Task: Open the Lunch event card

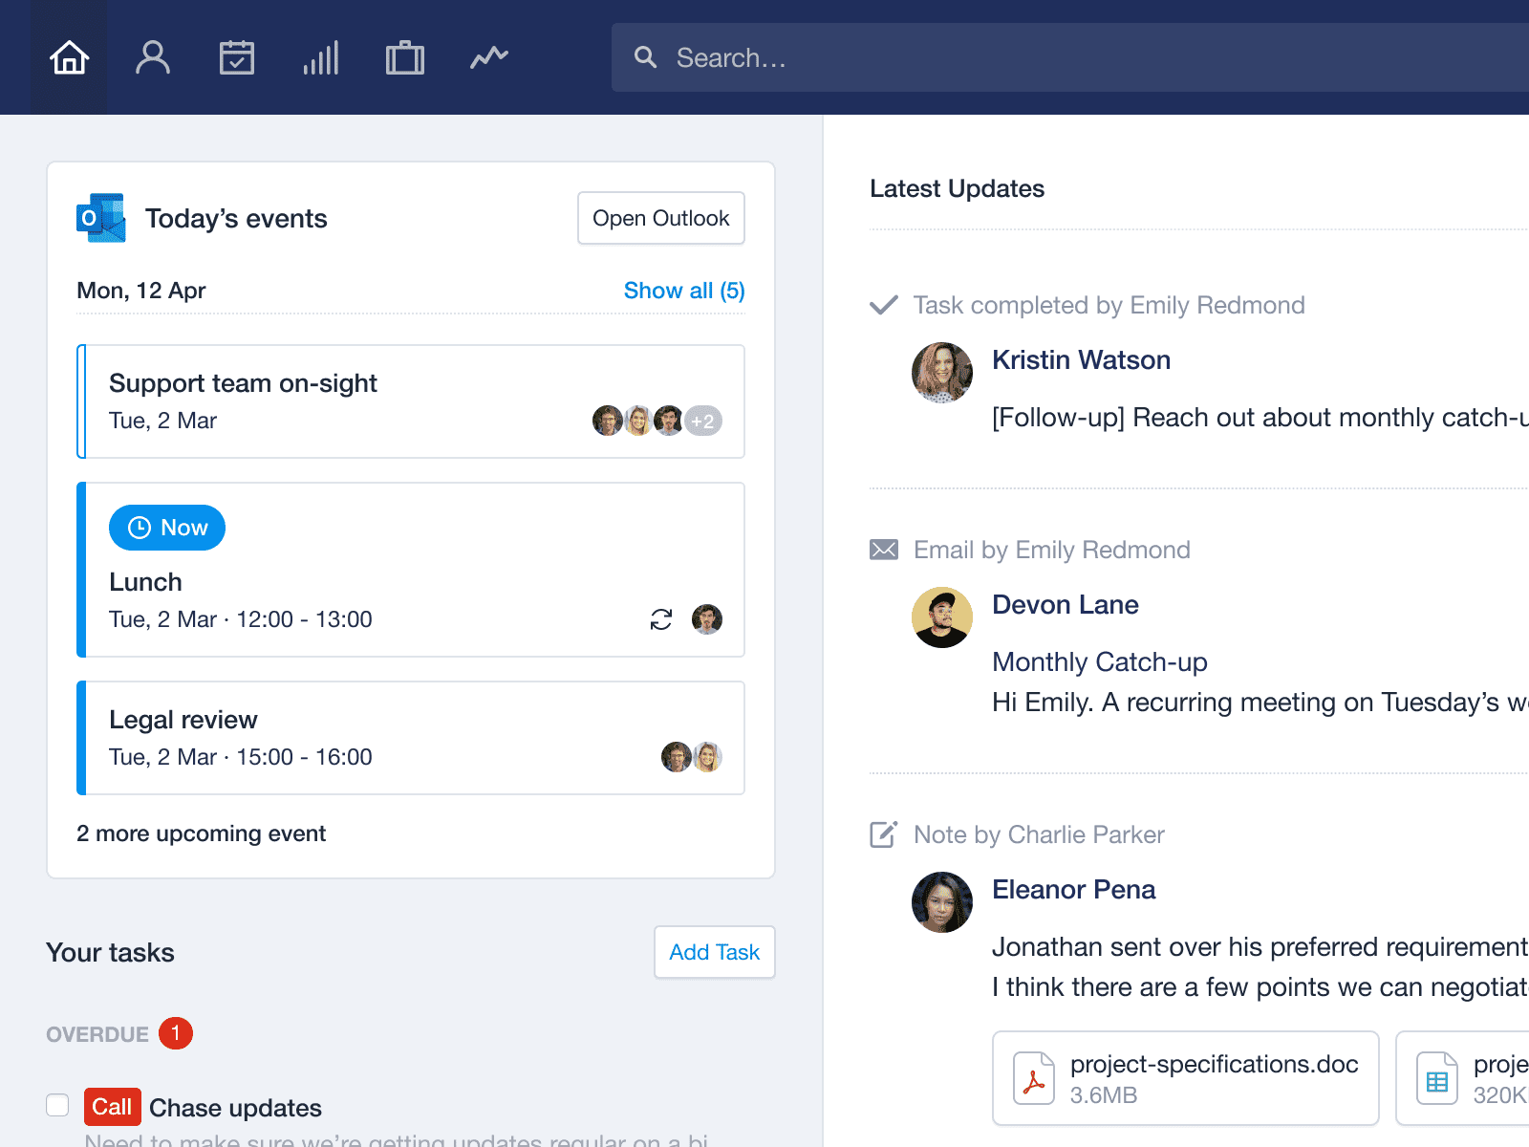Action: (411, 570)
